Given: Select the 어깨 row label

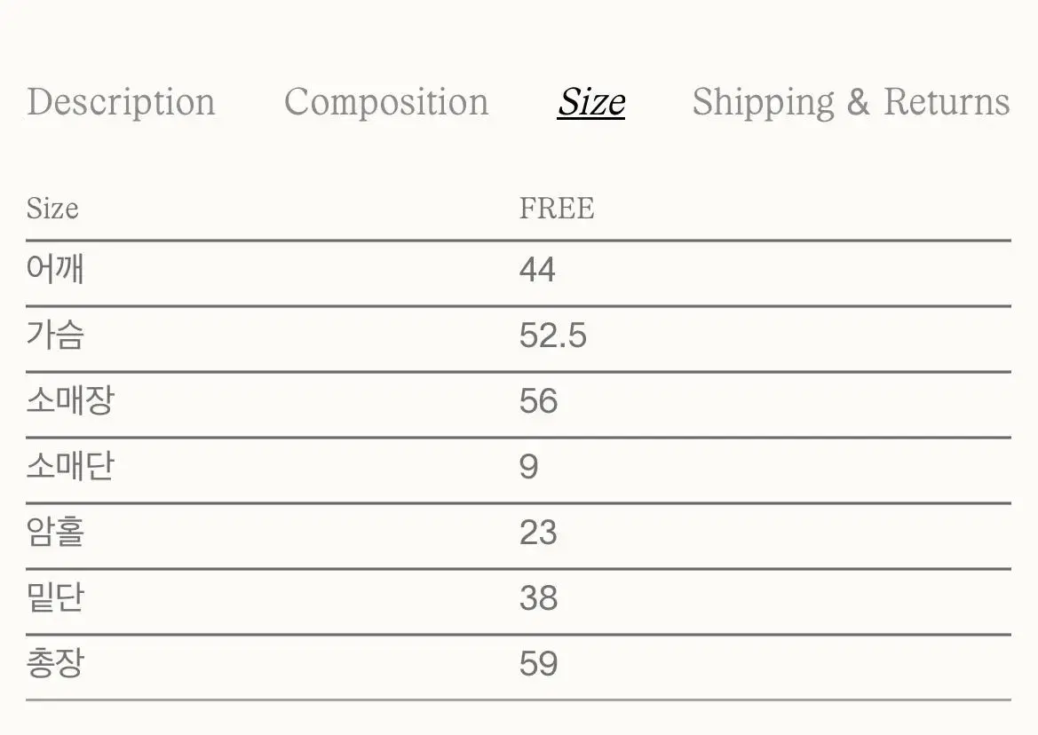Looking at the screenshot, I should pyautogui.click(x=55, y=269).
